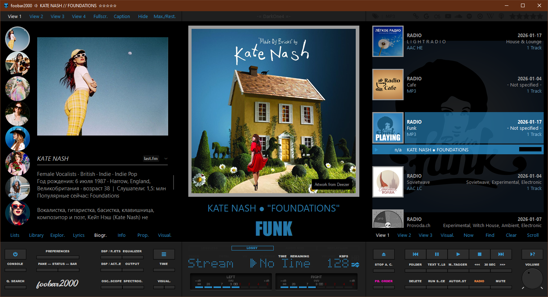
Task: Expand the Radio Cafe group header
Action: [x=458, y=85]
